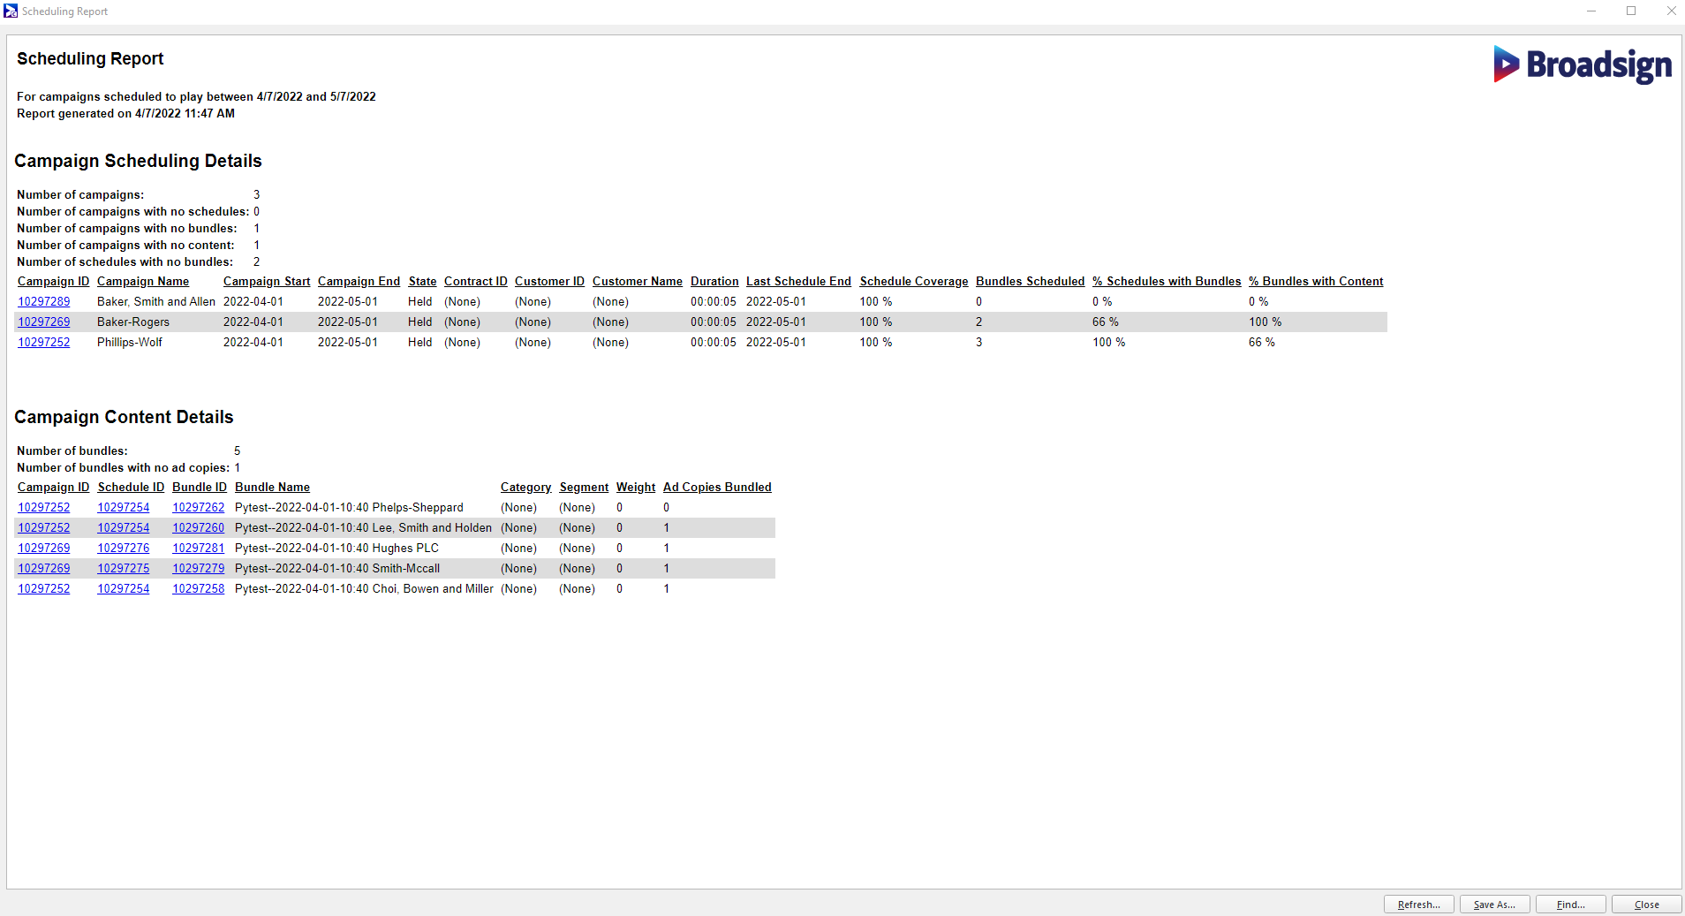
Task: Sort by the Duration column header
Action: pos(714,281)
